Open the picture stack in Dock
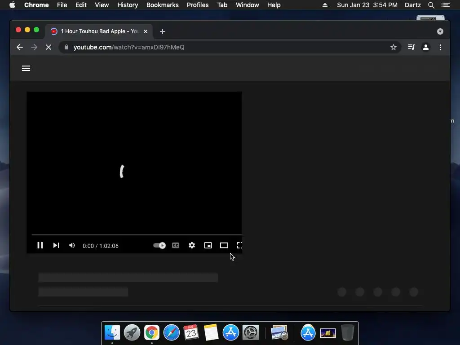This screenshot has height=345, width=460. (x=327, y=333)
